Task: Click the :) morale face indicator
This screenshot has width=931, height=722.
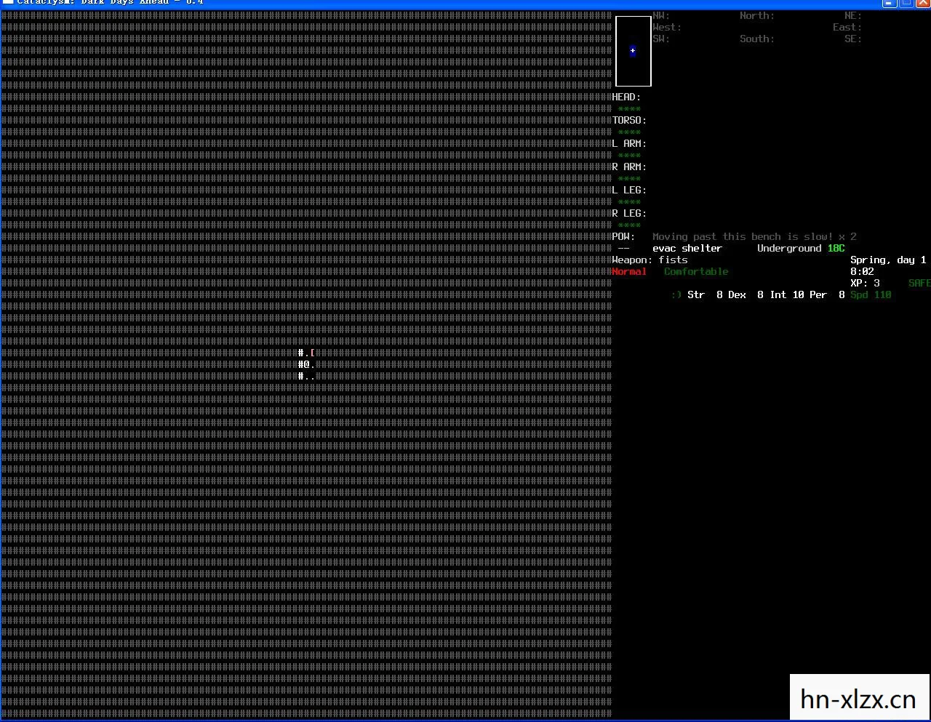Action: click(x=676, y=294)
